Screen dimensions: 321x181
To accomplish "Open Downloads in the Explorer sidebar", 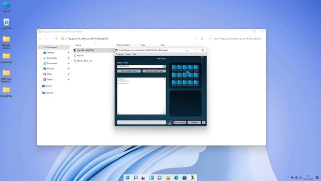I will click(x=51, y=58).
